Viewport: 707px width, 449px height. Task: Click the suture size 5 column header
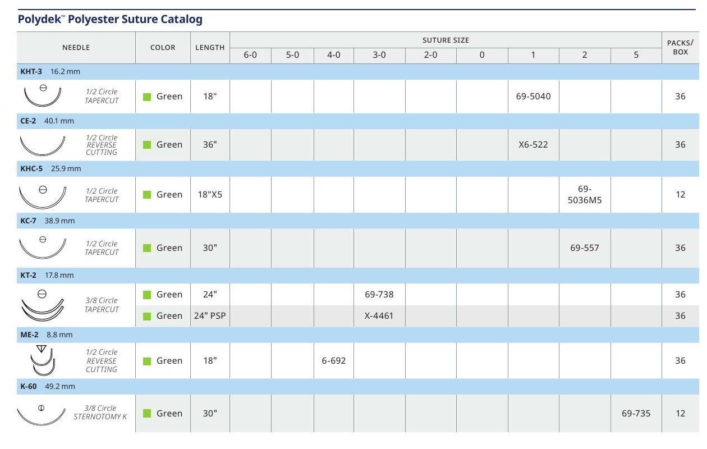636,56
